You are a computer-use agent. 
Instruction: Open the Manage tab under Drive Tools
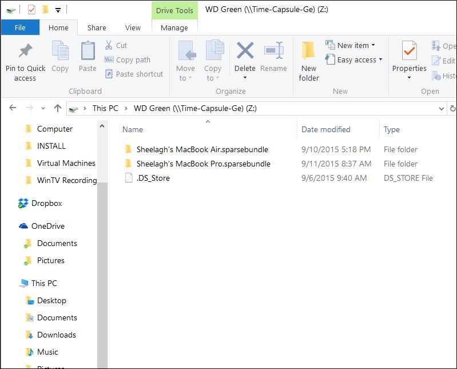tap(174, 27)
